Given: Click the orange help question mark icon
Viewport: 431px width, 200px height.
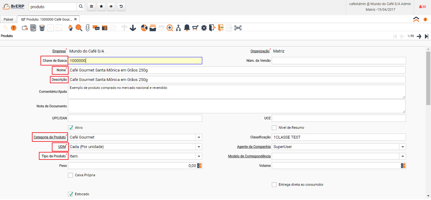Looking at the screenshot, I should click(14, 28).
